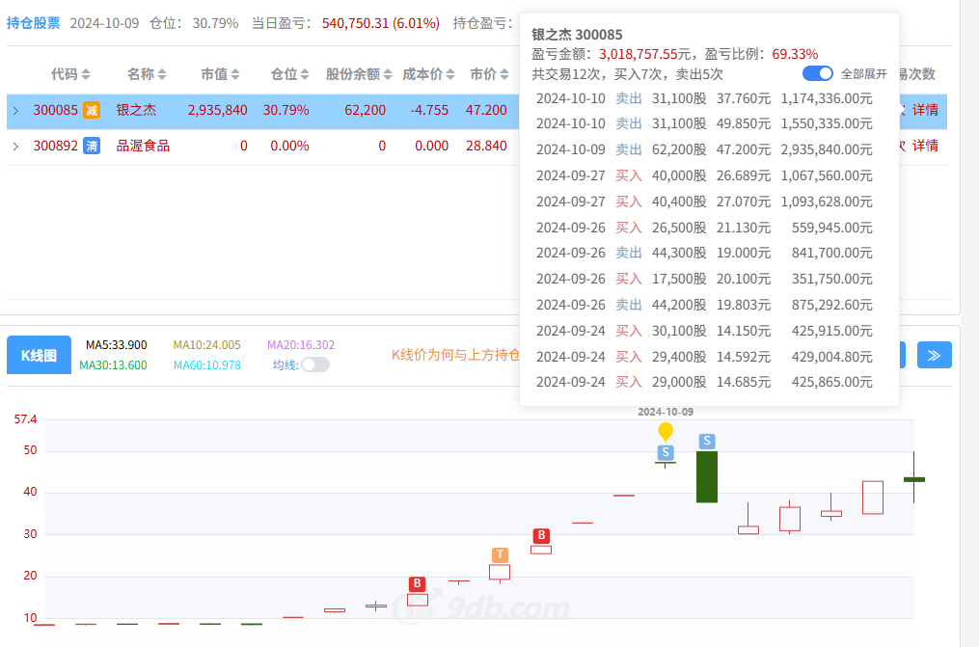Click the S marker above the tall green candle
Image resolution: width=979 pixels, height=647 pixels.
707,442
